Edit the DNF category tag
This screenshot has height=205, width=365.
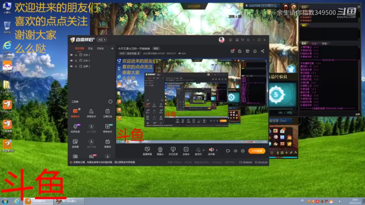[130, 53]
